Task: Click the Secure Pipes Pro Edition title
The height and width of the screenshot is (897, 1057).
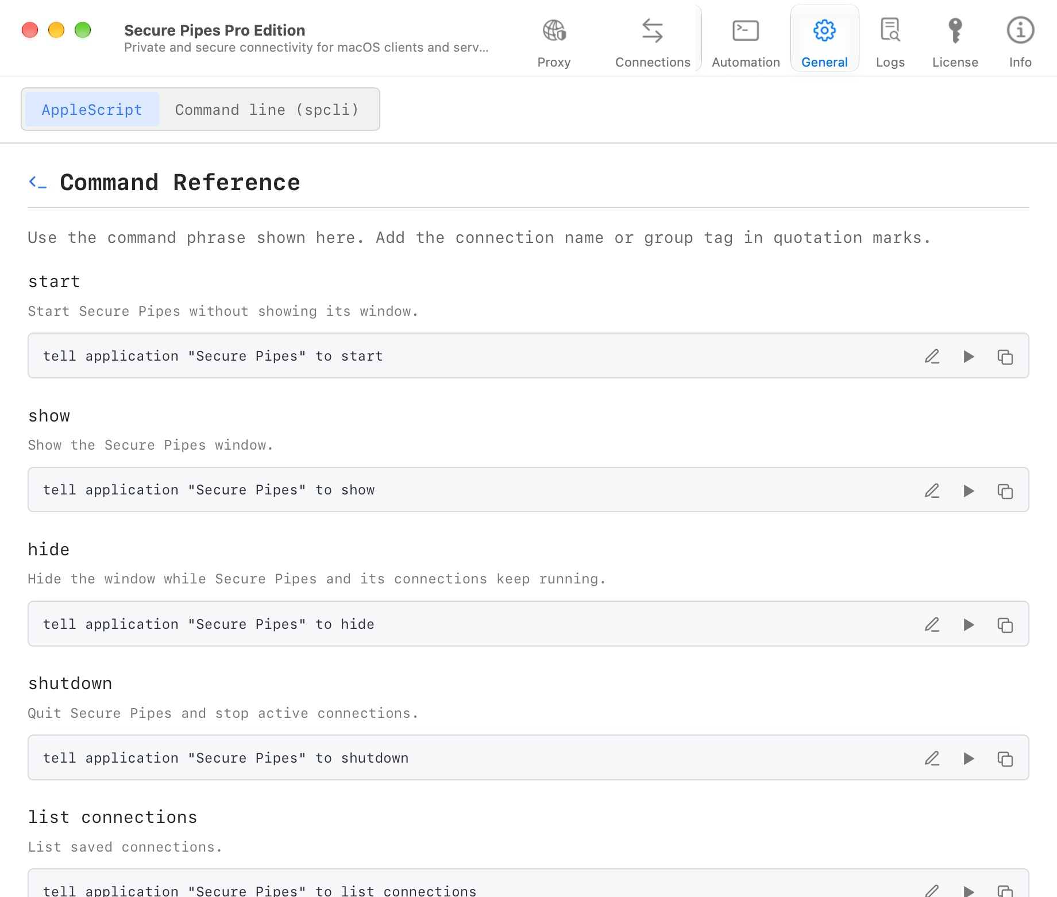Action: (x=214, y=30)
